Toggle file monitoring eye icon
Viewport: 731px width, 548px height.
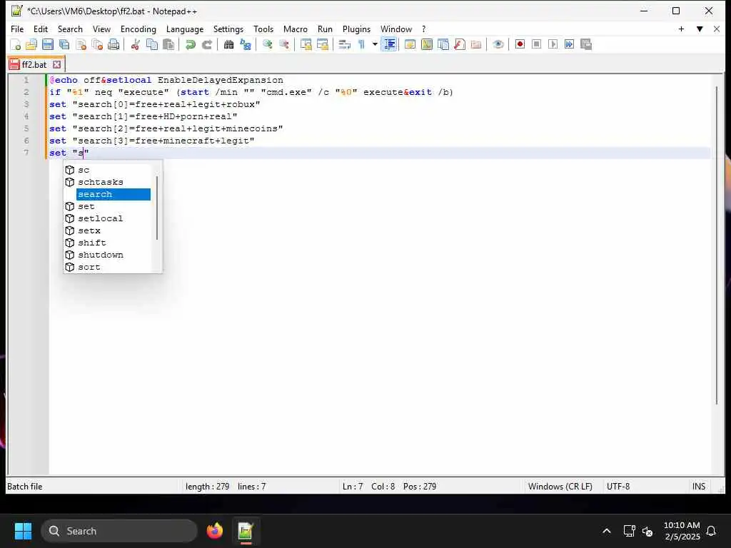click(498, 45)
